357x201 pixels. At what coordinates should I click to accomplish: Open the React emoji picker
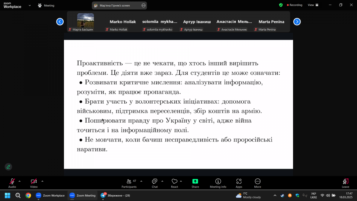pos(175,183)
